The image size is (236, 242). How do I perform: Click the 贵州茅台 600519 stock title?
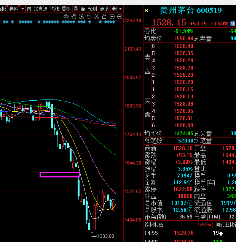click(x=191, y=10)
